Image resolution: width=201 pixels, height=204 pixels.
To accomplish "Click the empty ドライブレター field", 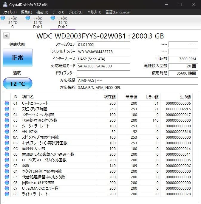I will tap(103, 73).
